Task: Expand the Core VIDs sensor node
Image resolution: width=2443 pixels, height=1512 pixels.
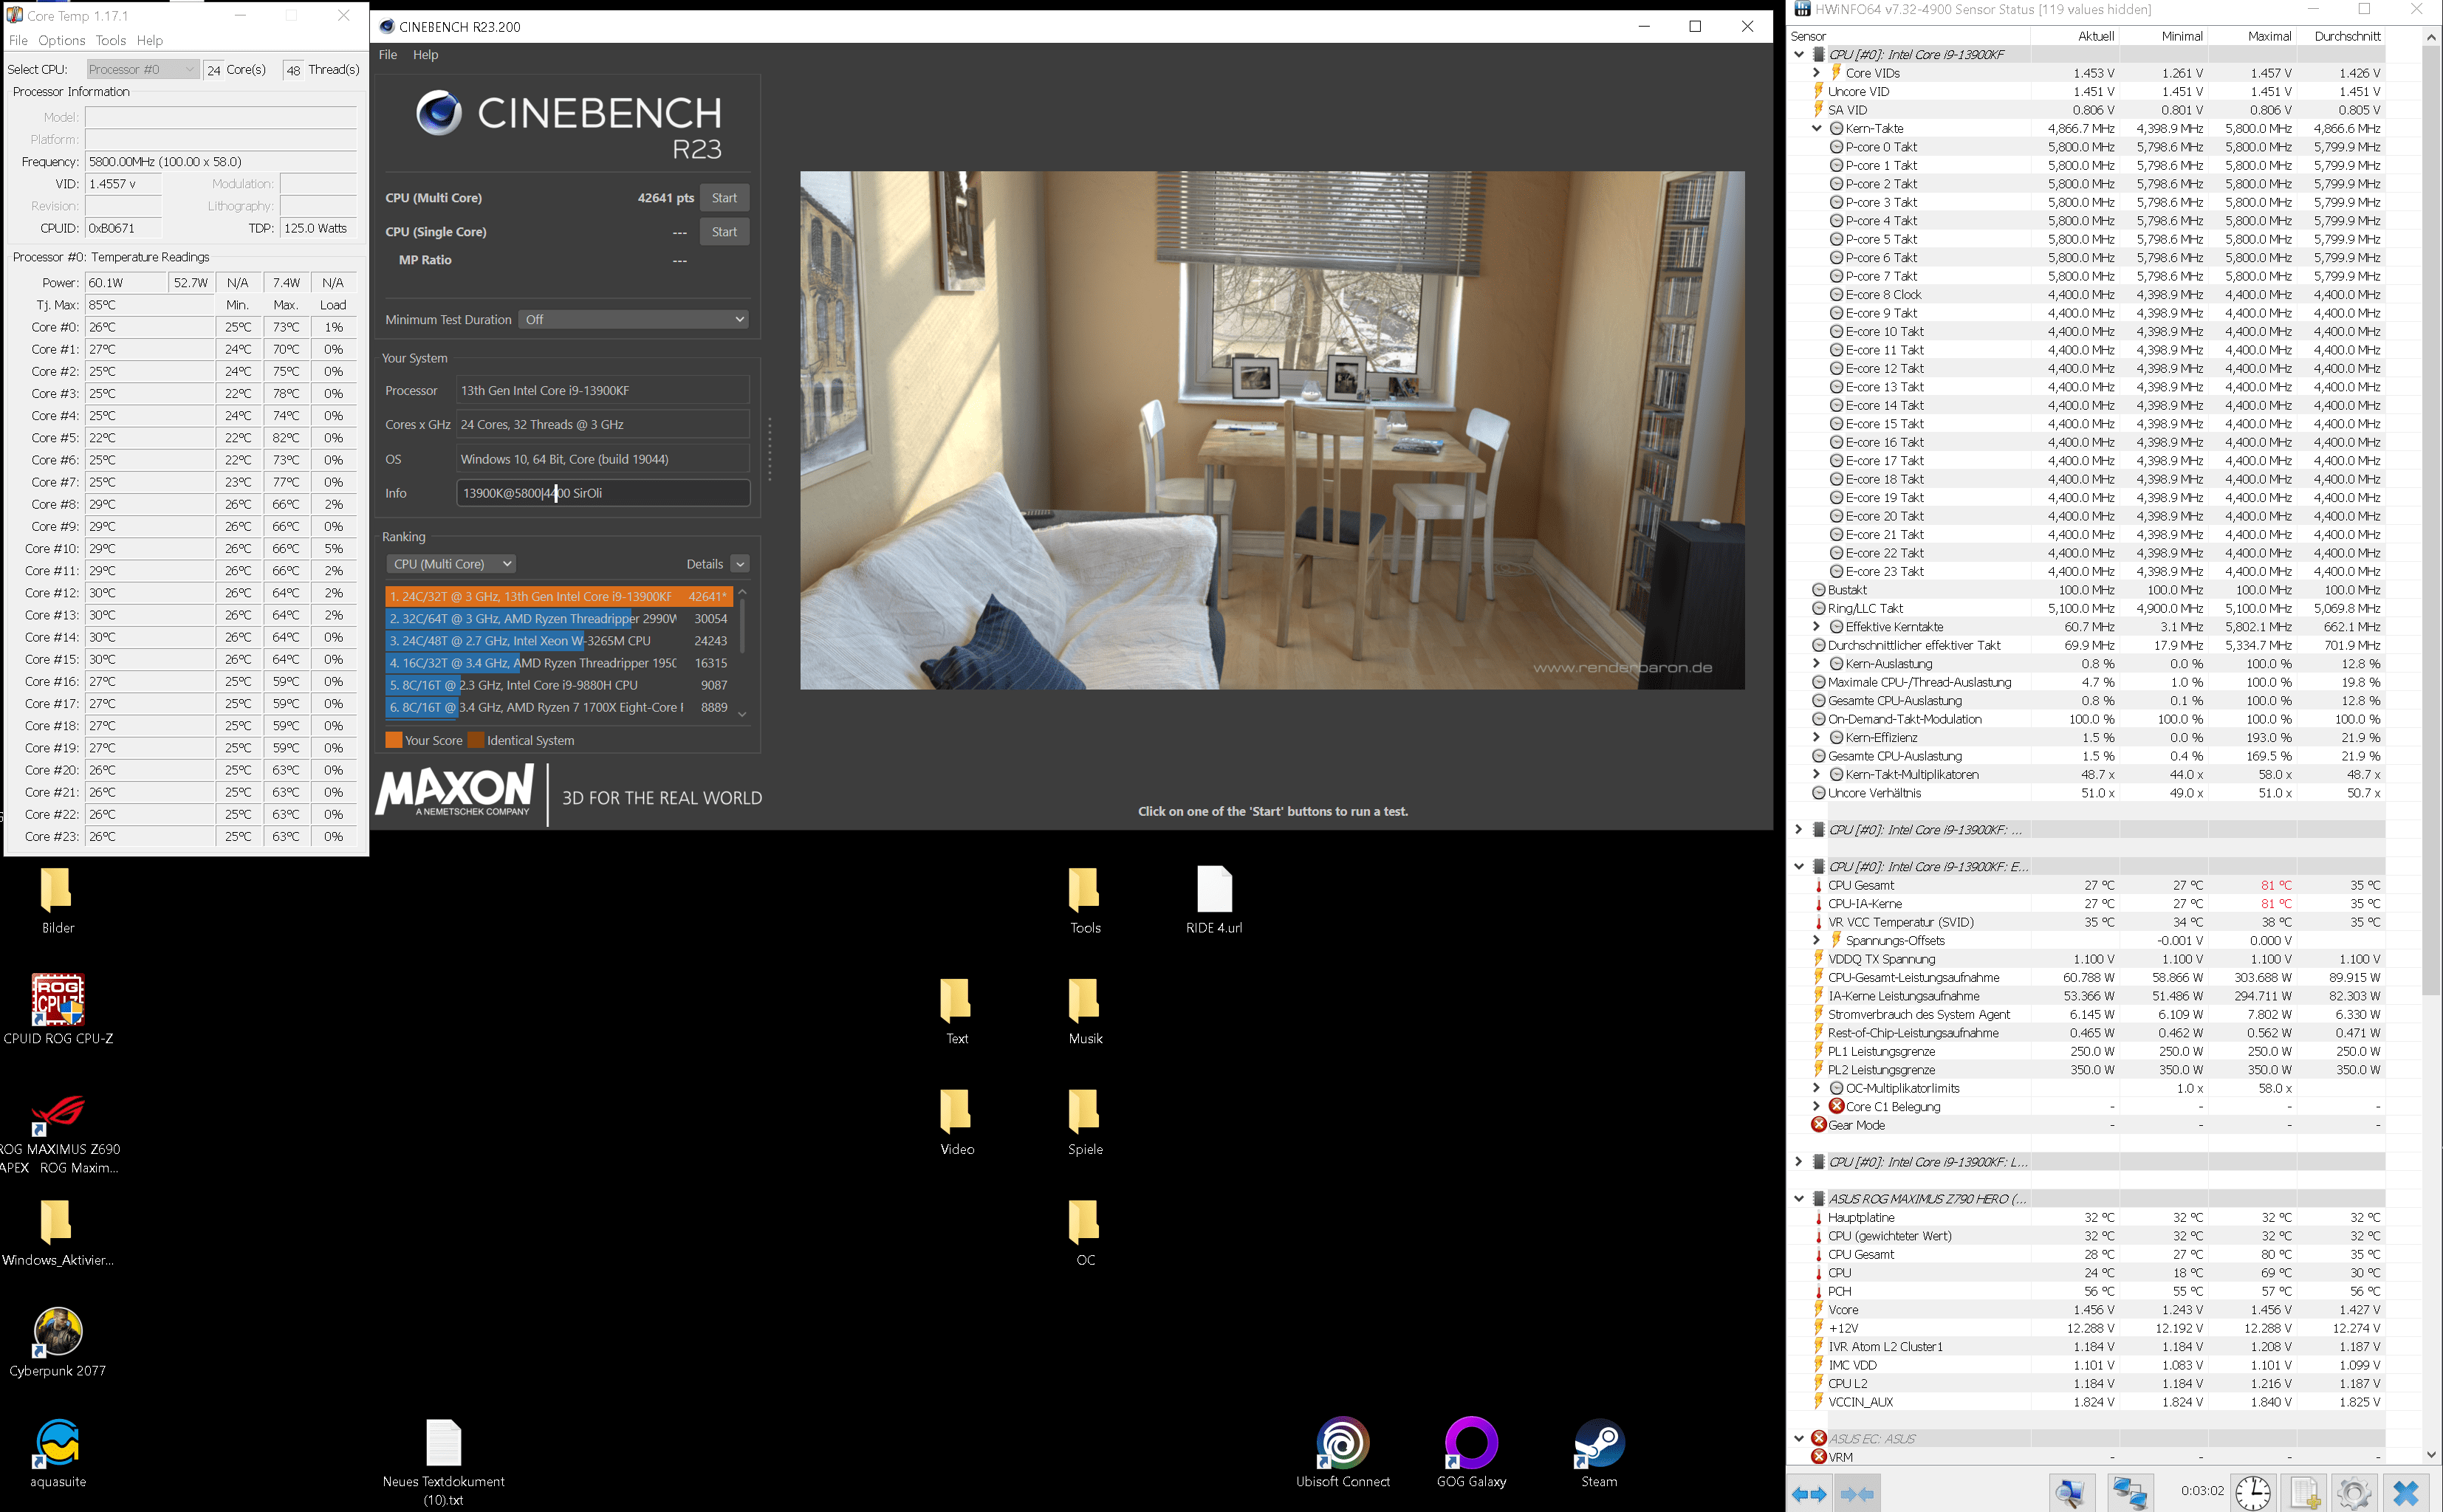Action: coord(1816,73)
